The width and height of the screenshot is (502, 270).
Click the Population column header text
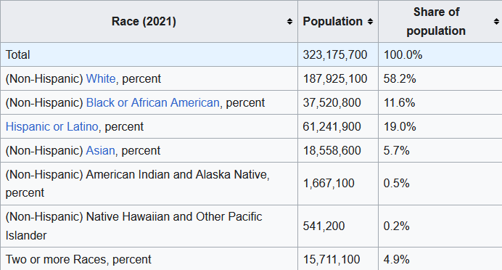332,22
